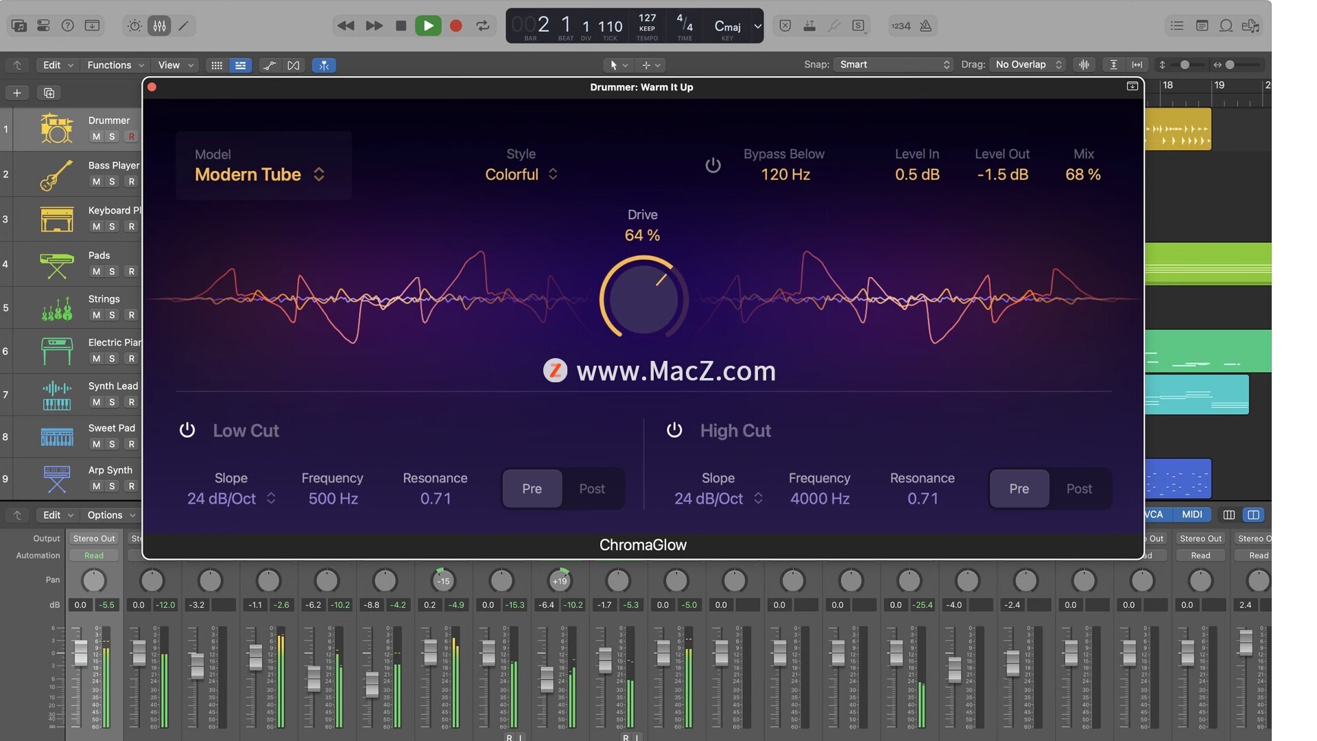Open the media Browsers icon

1250,26
